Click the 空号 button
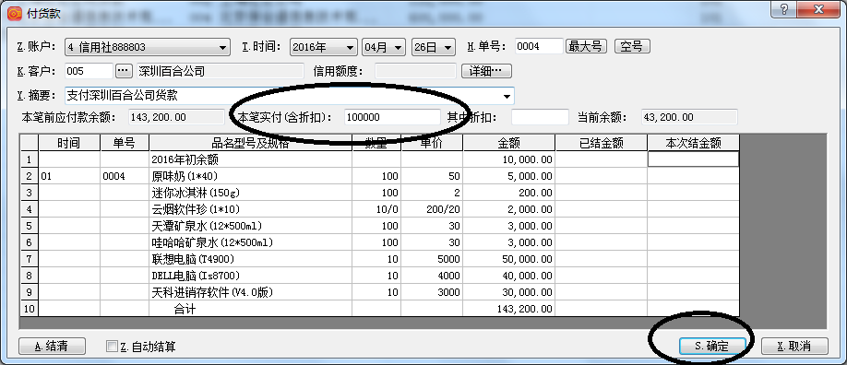The height and width of the screenshot is (365, 847). [x=631, y=46]
